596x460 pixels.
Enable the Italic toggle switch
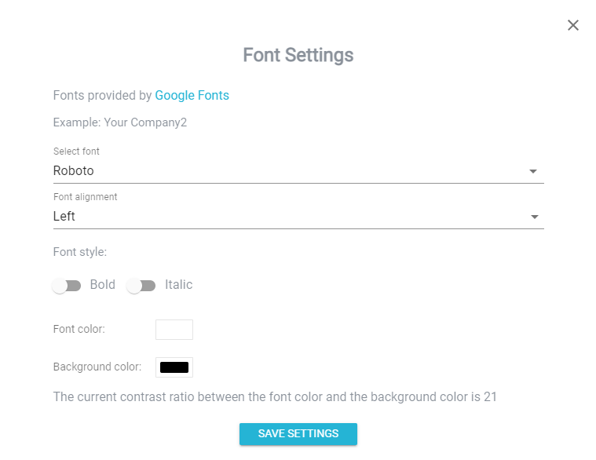coord(141,285)
